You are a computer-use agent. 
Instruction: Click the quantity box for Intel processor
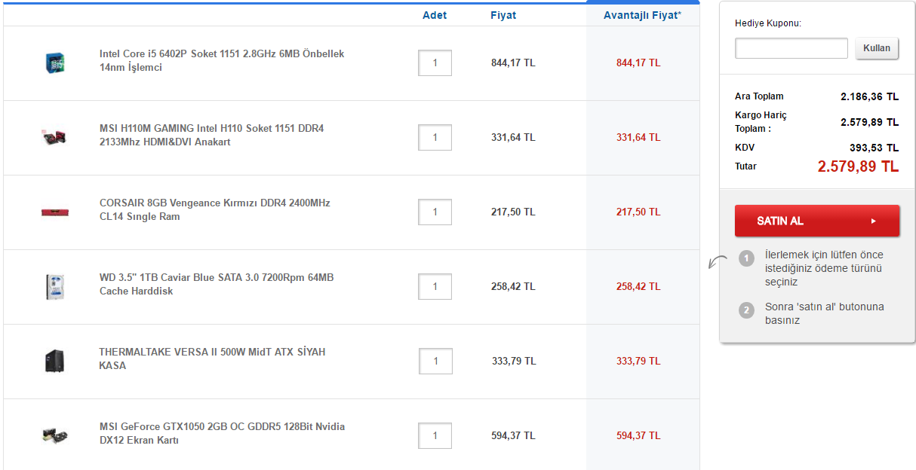435,63
